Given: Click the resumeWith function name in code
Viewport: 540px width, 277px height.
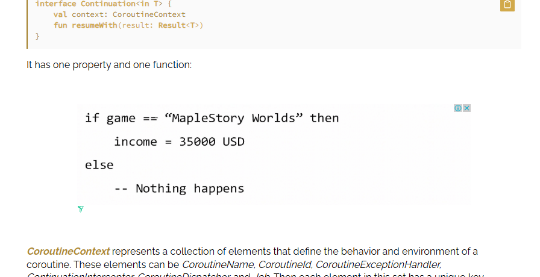Looking at the screenshot, I should [95, 25].
